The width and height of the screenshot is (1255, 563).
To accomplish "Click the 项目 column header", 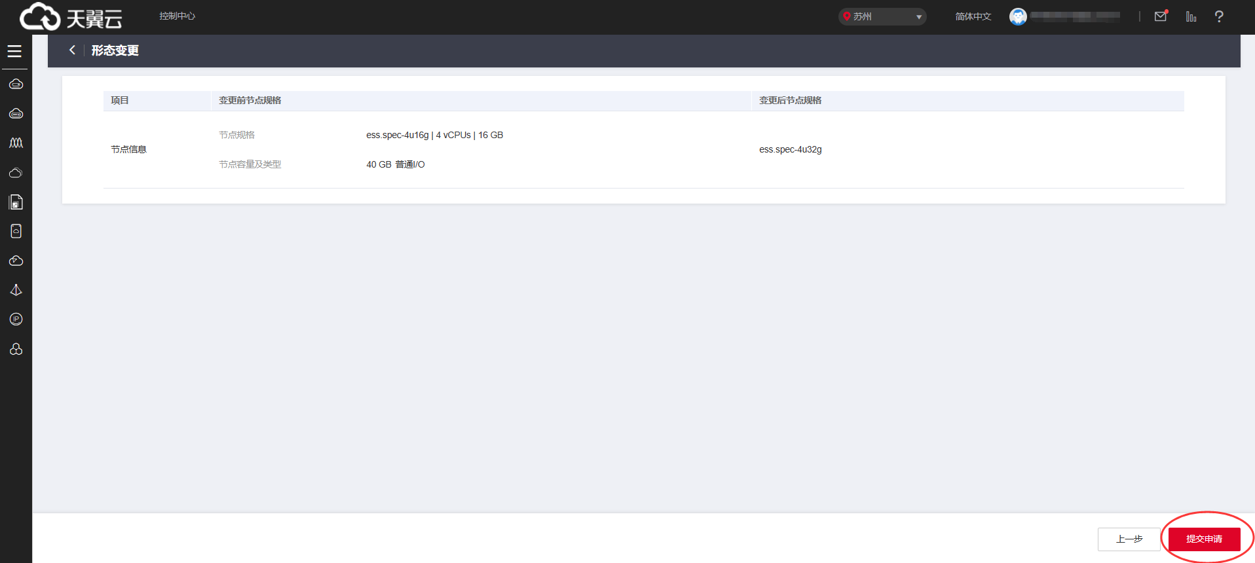I will (119, 100).
